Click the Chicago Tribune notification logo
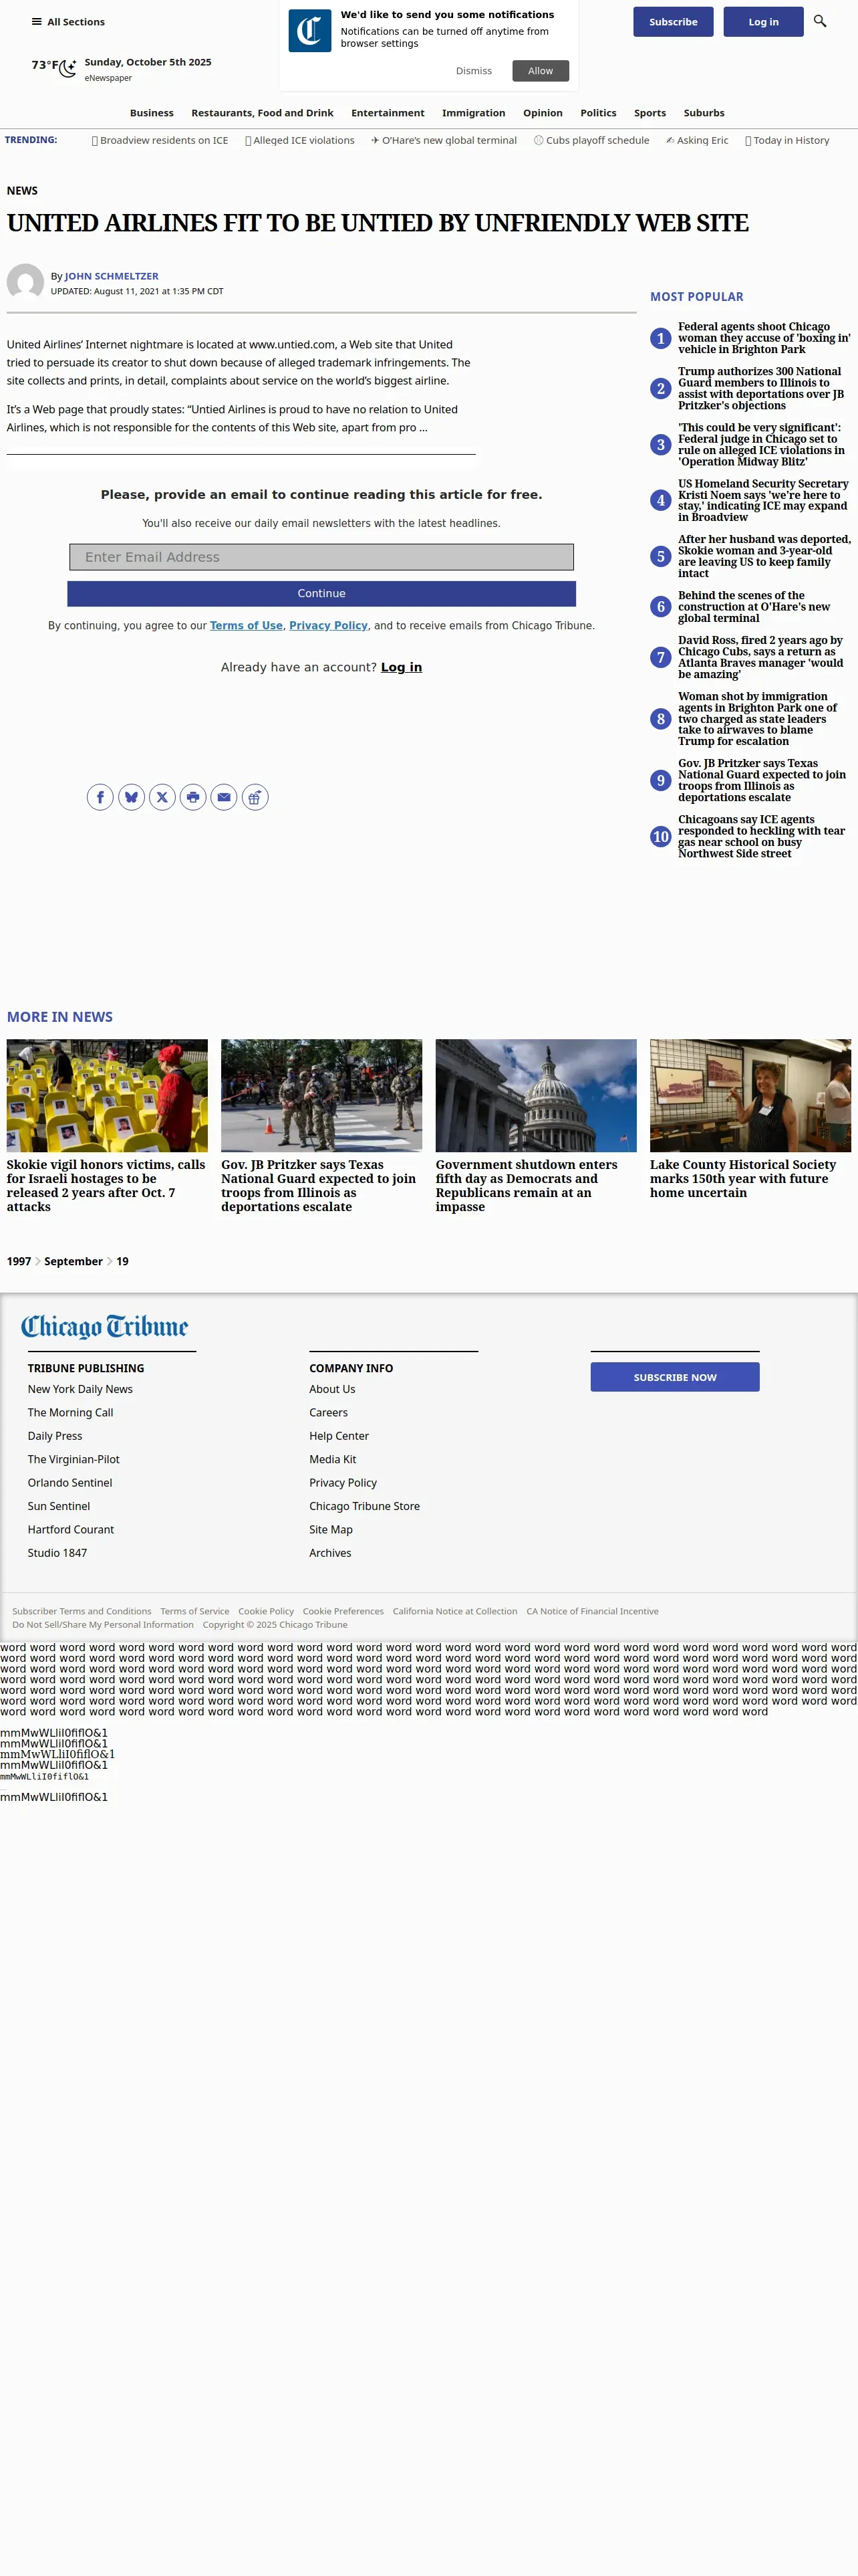Viewport: 858px width, 2576px height. point(309,31)
